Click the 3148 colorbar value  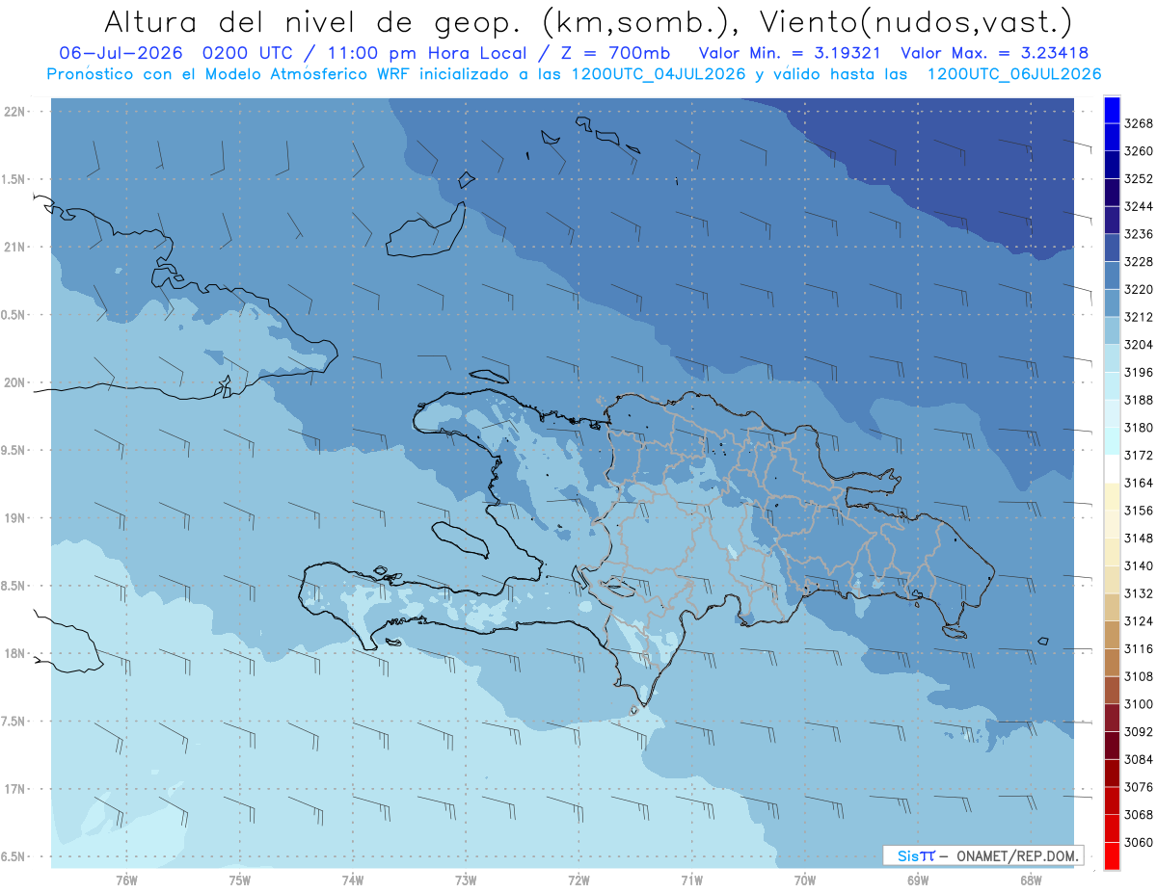(x=1139, y=538)
